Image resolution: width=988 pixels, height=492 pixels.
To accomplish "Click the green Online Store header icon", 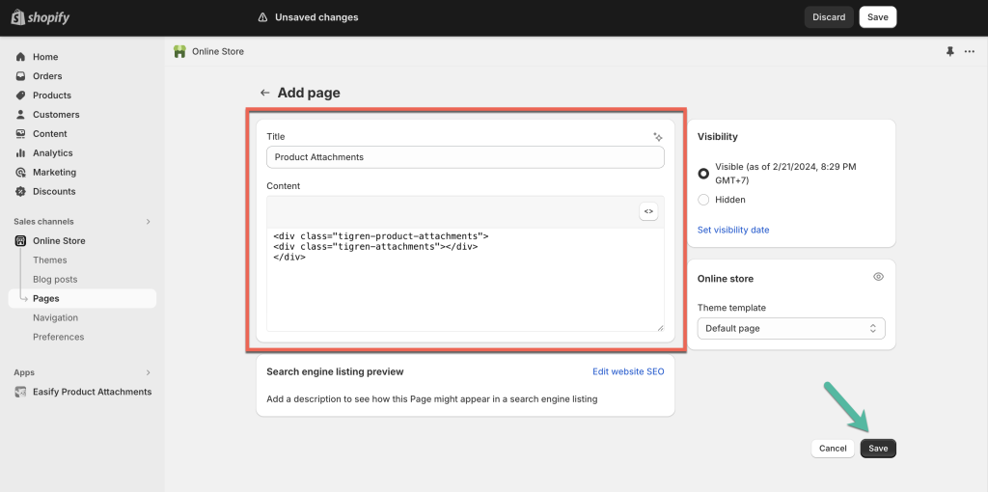I will [180, 52].
